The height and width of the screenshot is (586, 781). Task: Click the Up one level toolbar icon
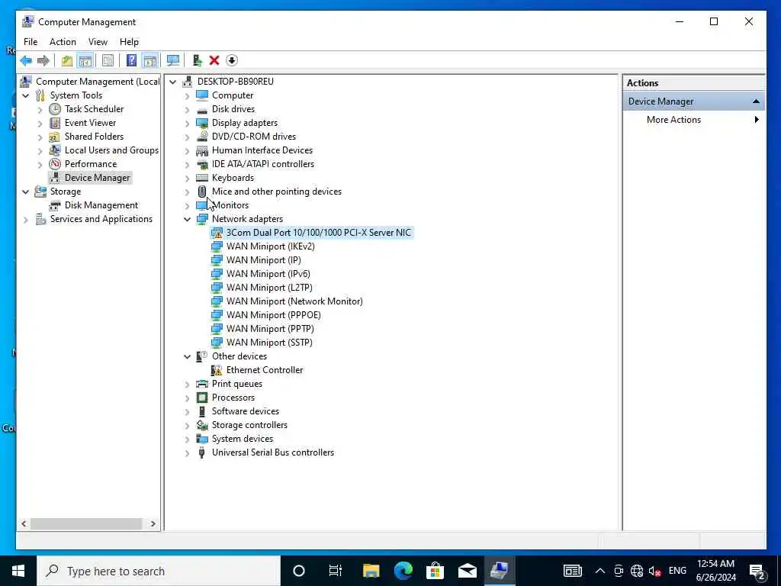[x=67, y=61]
